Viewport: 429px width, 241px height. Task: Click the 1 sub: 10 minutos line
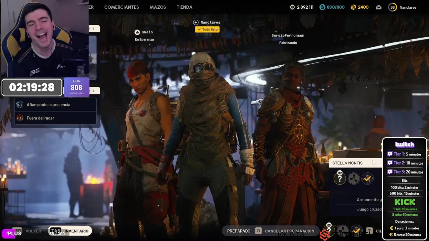click(405, 209)
